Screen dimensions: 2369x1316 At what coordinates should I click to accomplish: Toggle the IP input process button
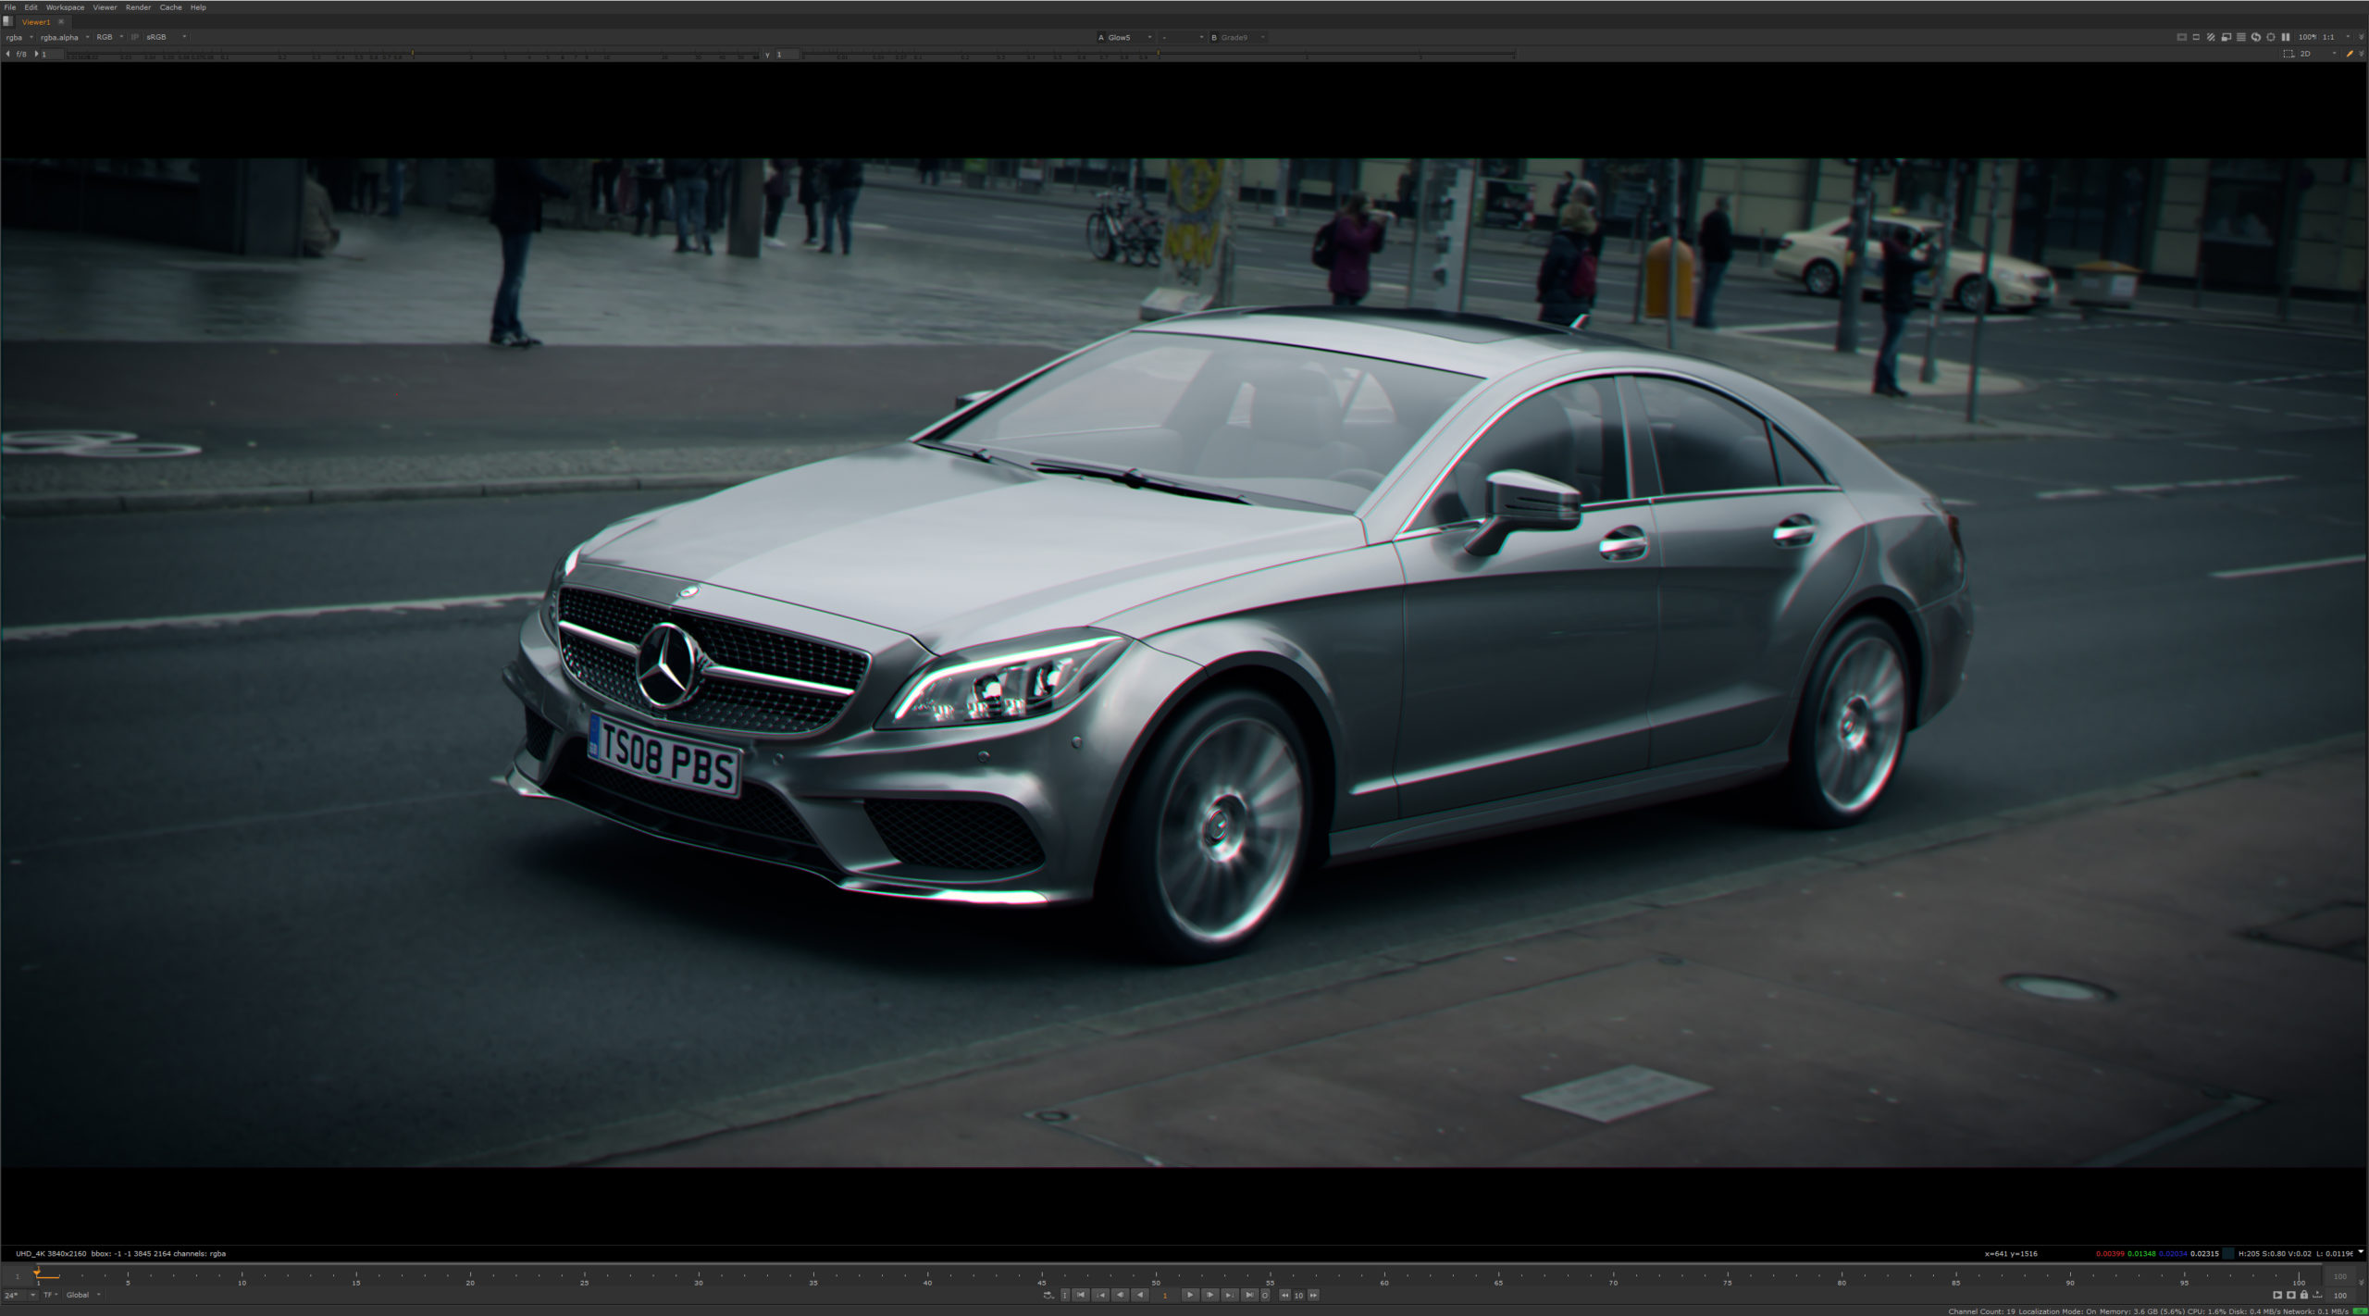[x=135, y=37]
